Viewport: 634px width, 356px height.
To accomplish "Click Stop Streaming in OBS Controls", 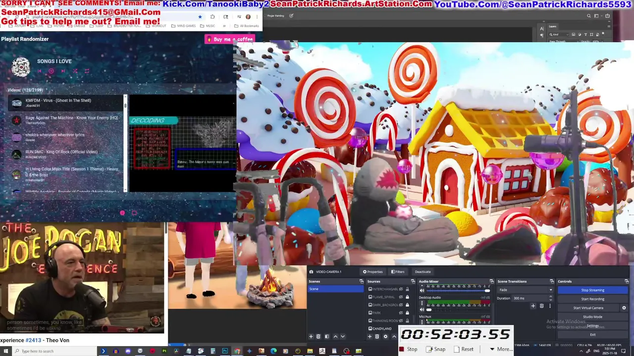I will coord(592,290).
